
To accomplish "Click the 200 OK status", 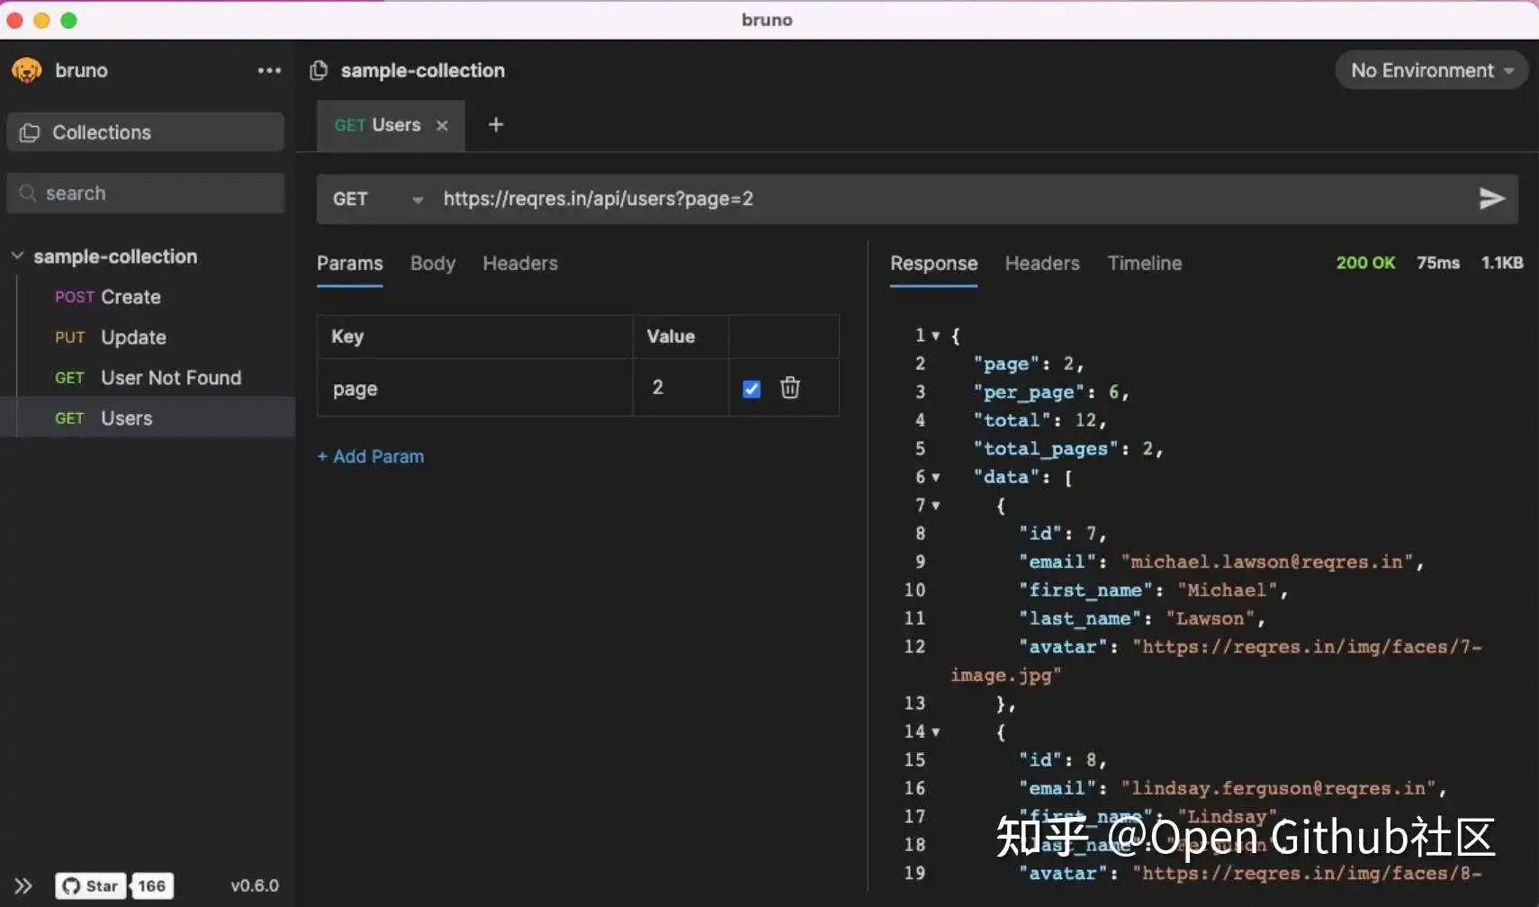I will (1365, 263).
